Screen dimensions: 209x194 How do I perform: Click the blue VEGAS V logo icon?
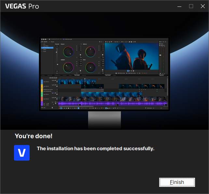click(x=22, y=153)
